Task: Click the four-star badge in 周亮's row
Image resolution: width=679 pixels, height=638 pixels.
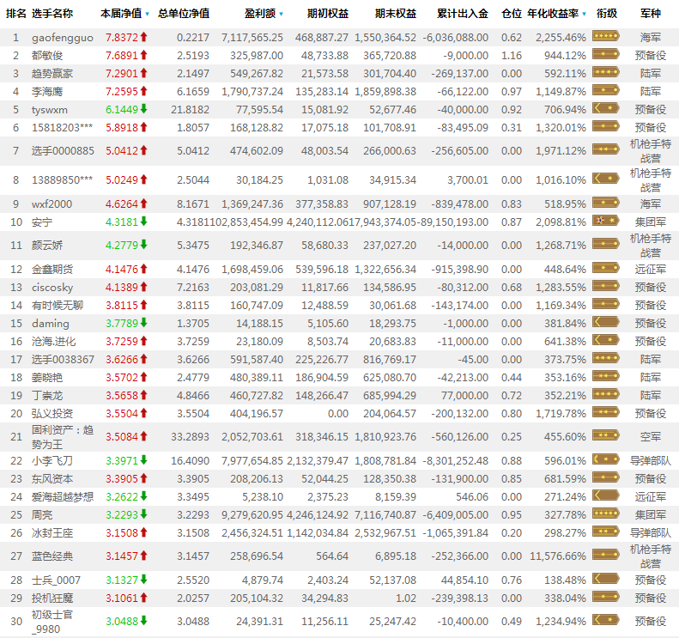Action: click(x=606, y=513)
